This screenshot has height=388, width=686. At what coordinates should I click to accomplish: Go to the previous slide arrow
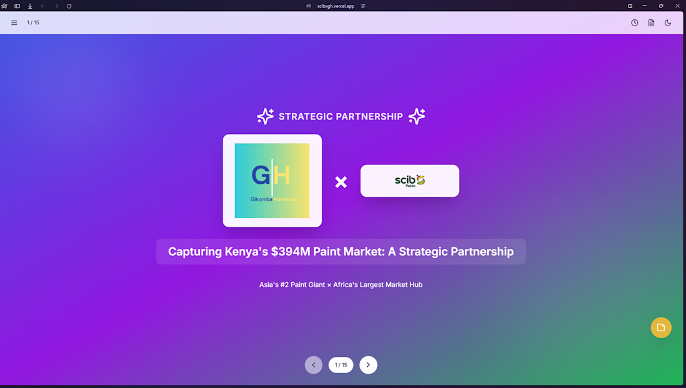(x=314, y=365)
